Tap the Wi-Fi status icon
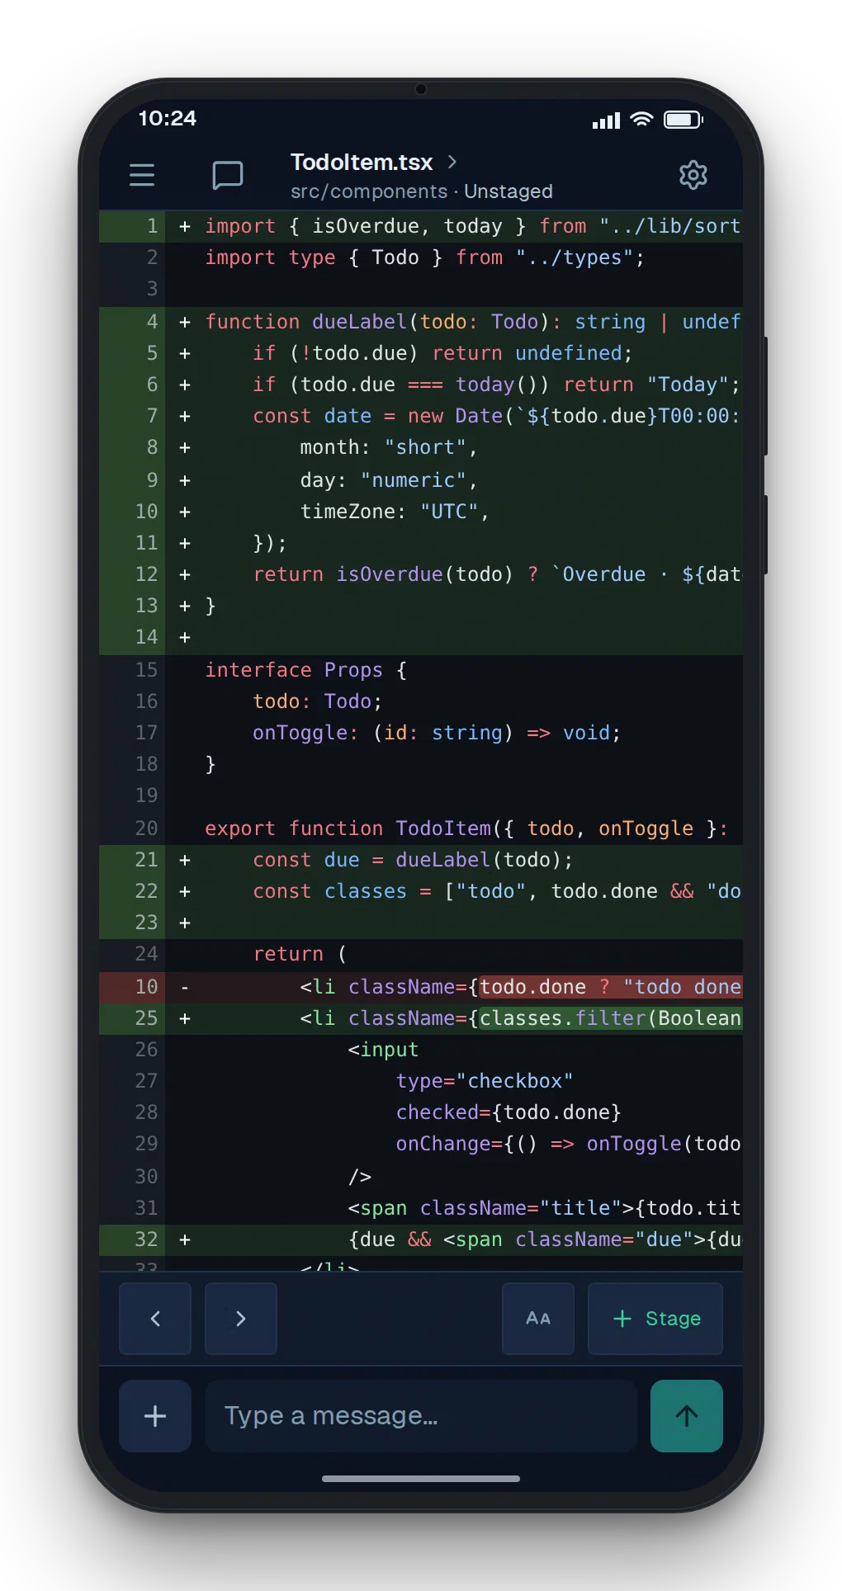 (641, 120)
